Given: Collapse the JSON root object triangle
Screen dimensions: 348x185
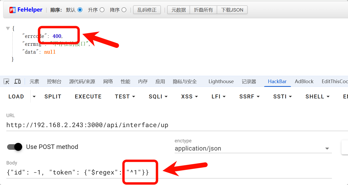Looking at the screenshot, I should (8, 28).
